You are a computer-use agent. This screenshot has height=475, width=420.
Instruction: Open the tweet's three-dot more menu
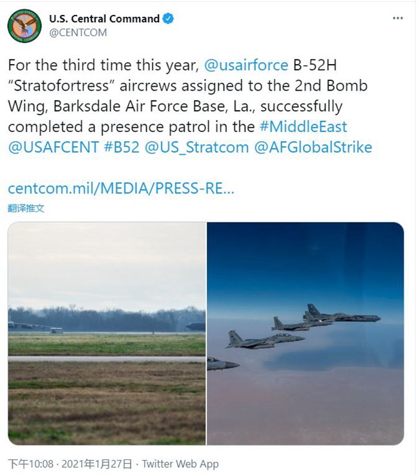coord(397,19)
